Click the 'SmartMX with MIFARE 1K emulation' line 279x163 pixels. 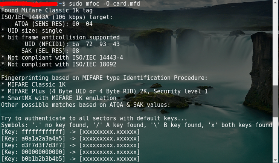(60, 98)
